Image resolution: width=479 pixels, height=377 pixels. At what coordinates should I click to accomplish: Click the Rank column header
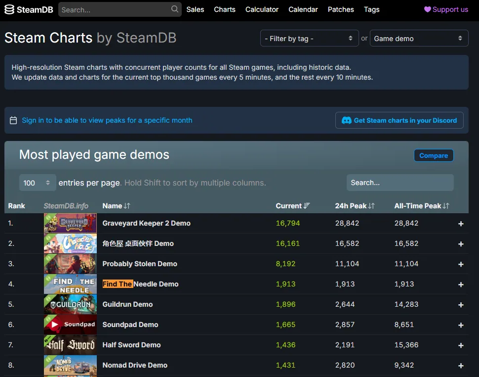click(16, 206)
